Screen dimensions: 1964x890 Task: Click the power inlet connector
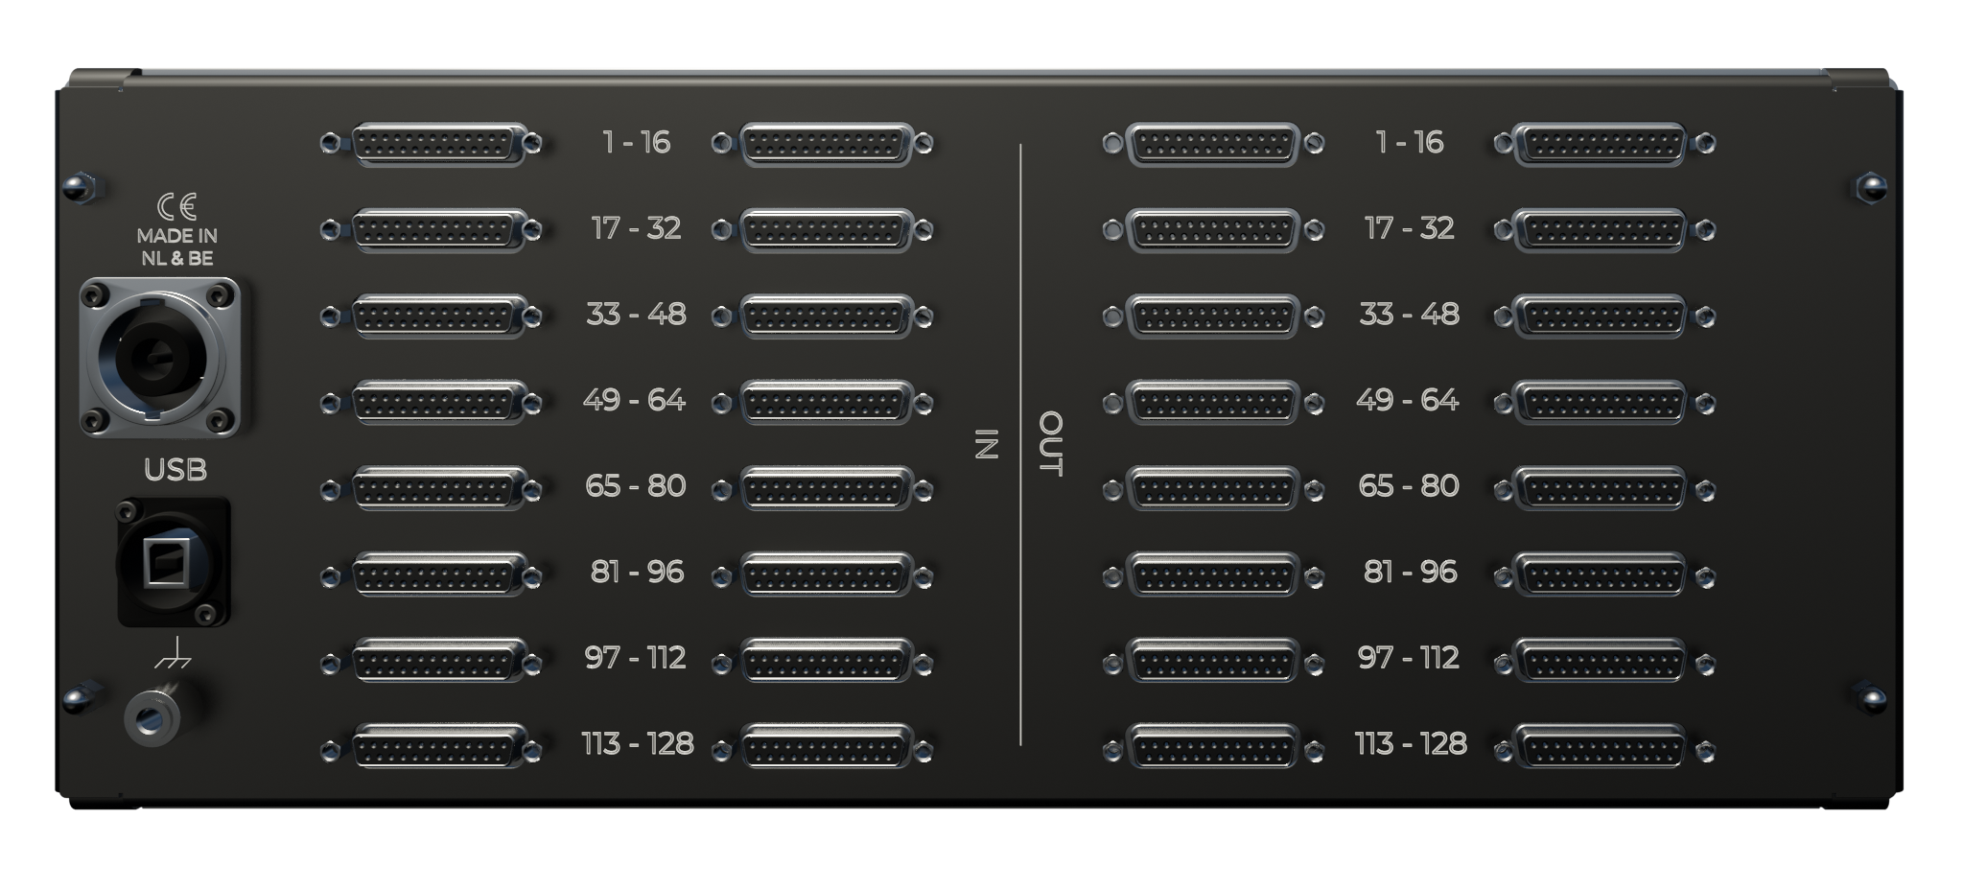click(x=159, y=357)
